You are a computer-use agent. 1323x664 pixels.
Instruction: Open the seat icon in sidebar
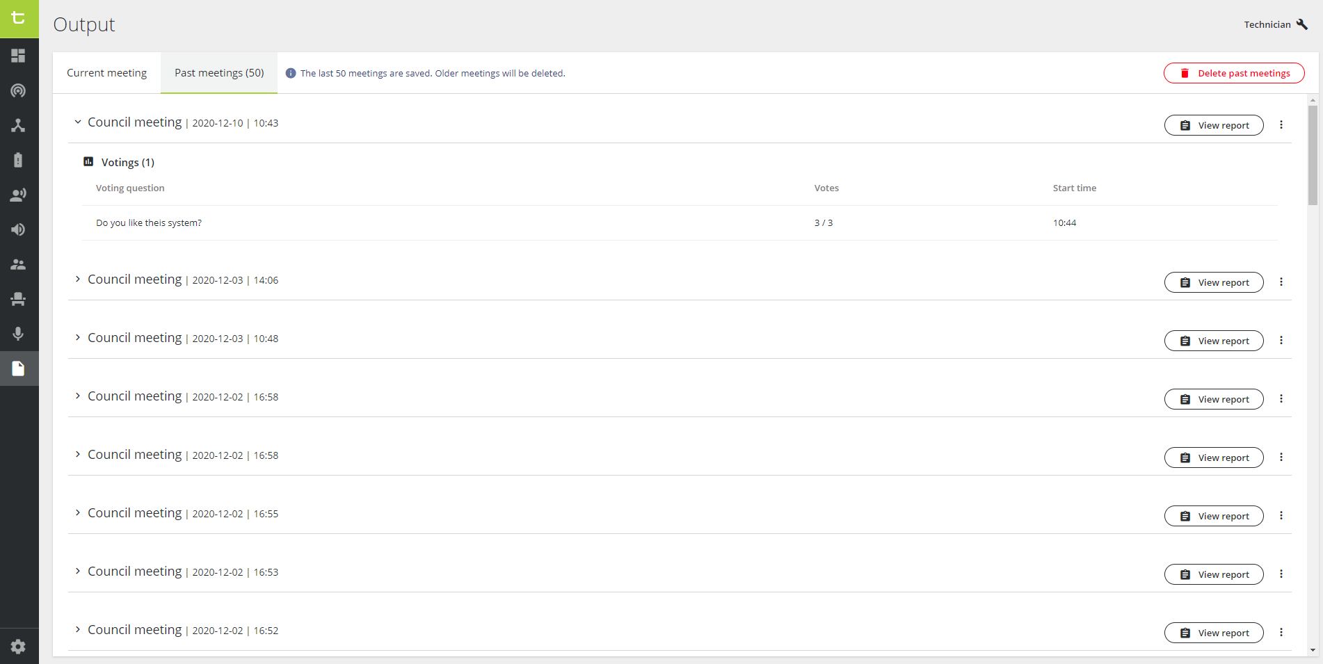[x=19, y=299]
